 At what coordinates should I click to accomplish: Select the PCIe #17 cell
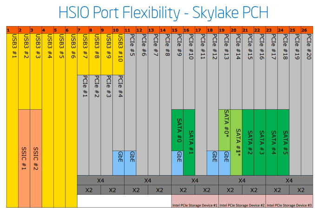(x=272, y=72)
